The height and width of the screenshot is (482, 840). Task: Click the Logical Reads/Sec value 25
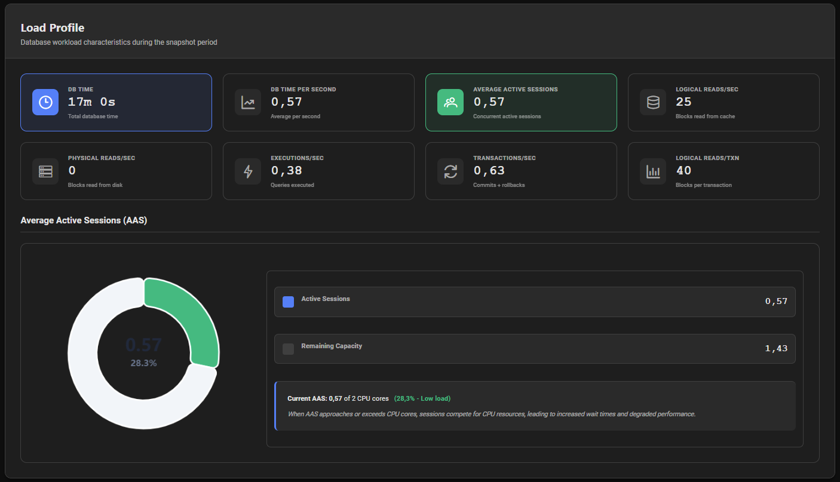[683, 102]
